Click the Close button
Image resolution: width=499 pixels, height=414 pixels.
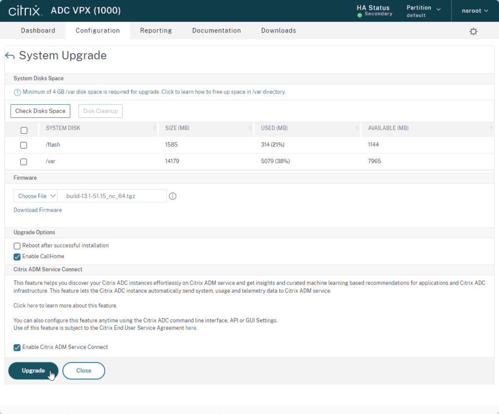coord(84,371)
